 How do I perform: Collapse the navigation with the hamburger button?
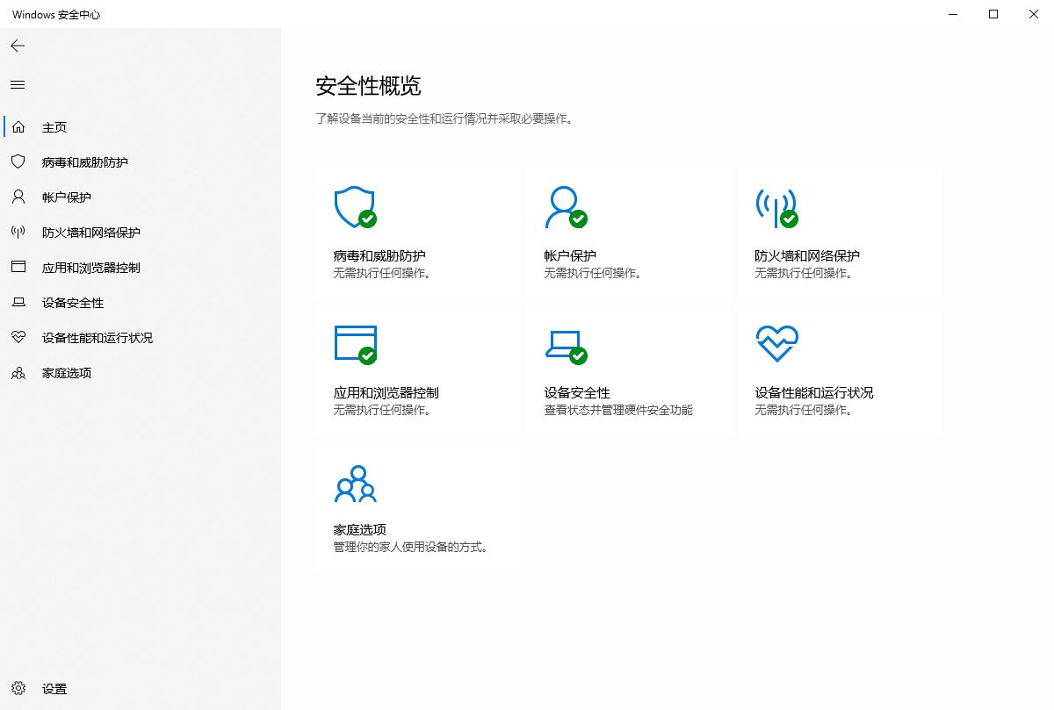pos(17,84)
